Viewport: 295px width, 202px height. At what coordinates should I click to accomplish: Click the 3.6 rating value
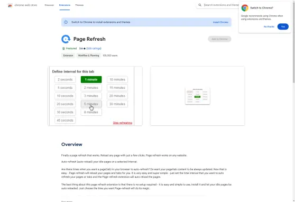[81, 48]
